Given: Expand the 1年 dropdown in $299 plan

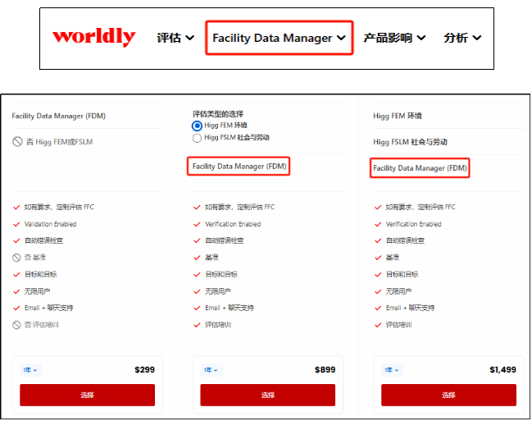Looking at the screenshot, I should pos(30,370).
